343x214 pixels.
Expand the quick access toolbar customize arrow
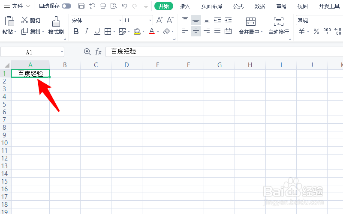click(x=146, y=6)
